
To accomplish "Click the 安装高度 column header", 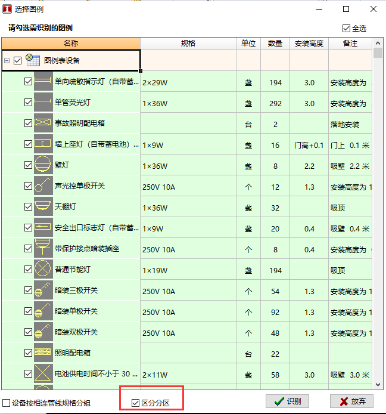I will [309, 44].
